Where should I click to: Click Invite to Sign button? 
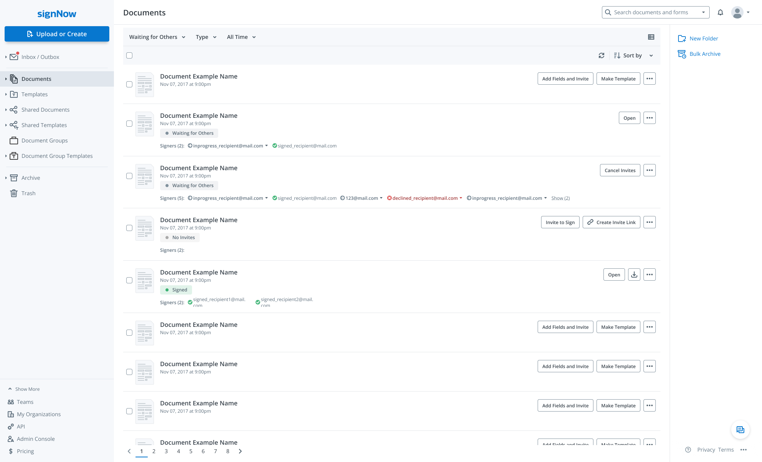(x=560, y=222)
